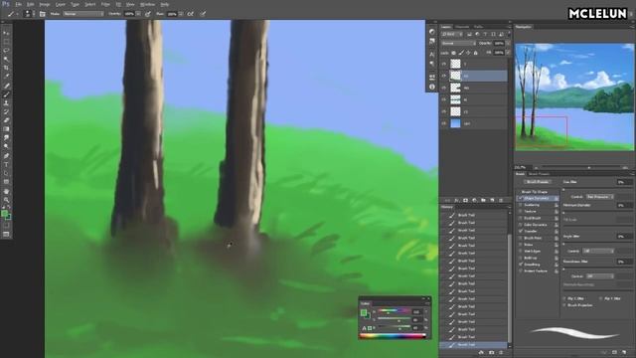This screenshot has width=636, height=358.
Task: Open the Shape Dynamics settings row
Action: click(538, 199)
